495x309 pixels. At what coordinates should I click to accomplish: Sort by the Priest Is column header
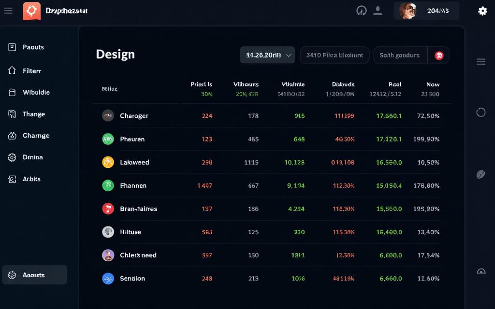(201, 84)
